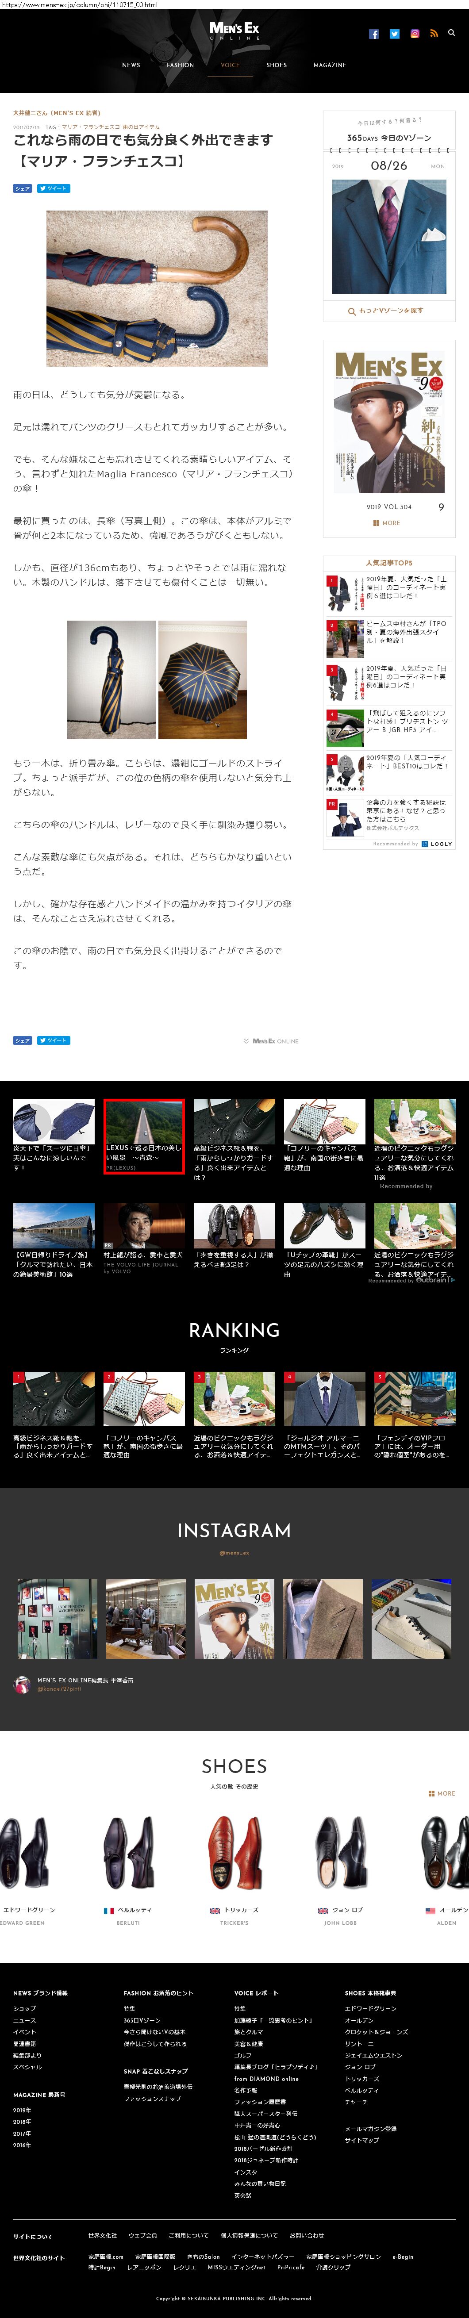This screenshot has height=2318, width=469.
Task: Open the footer link 旅とクルマ
Action: click(x=249, y=2032)
